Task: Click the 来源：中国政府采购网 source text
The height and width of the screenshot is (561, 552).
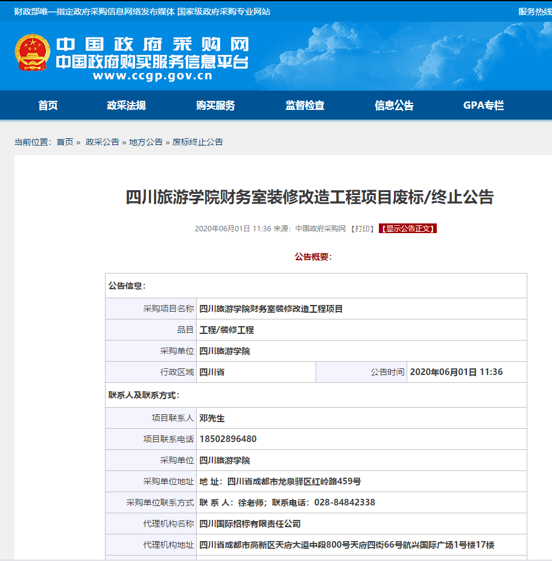Action: pos(309,229)
